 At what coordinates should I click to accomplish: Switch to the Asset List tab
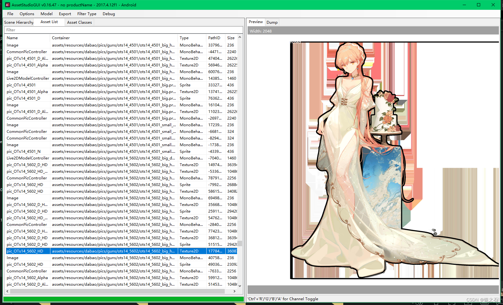(49, 22)
